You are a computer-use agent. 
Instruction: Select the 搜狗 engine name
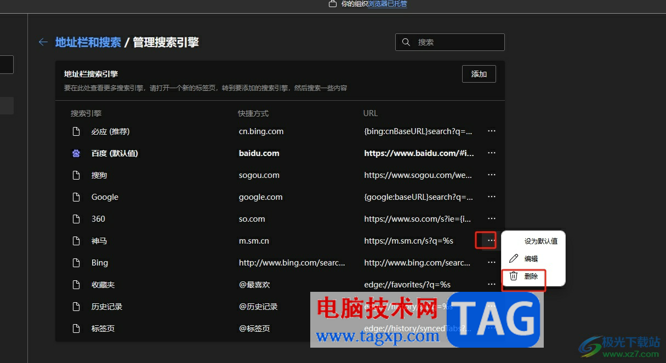click(x=99, y=175)
